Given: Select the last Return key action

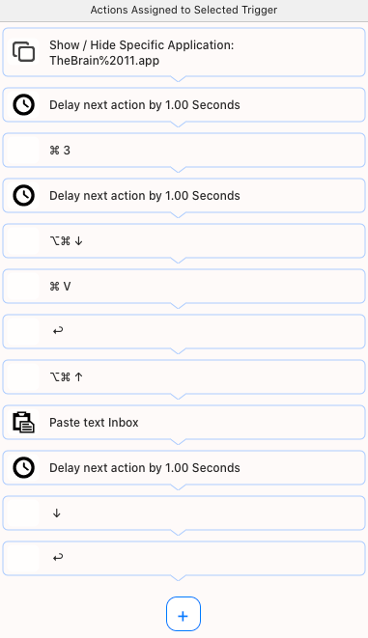Looking at the screenshot, I should 184,559.
